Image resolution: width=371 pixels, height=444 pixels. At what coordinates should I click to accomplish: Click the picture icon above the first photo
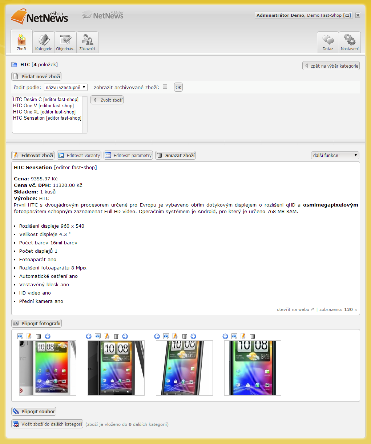click(20, 336)
